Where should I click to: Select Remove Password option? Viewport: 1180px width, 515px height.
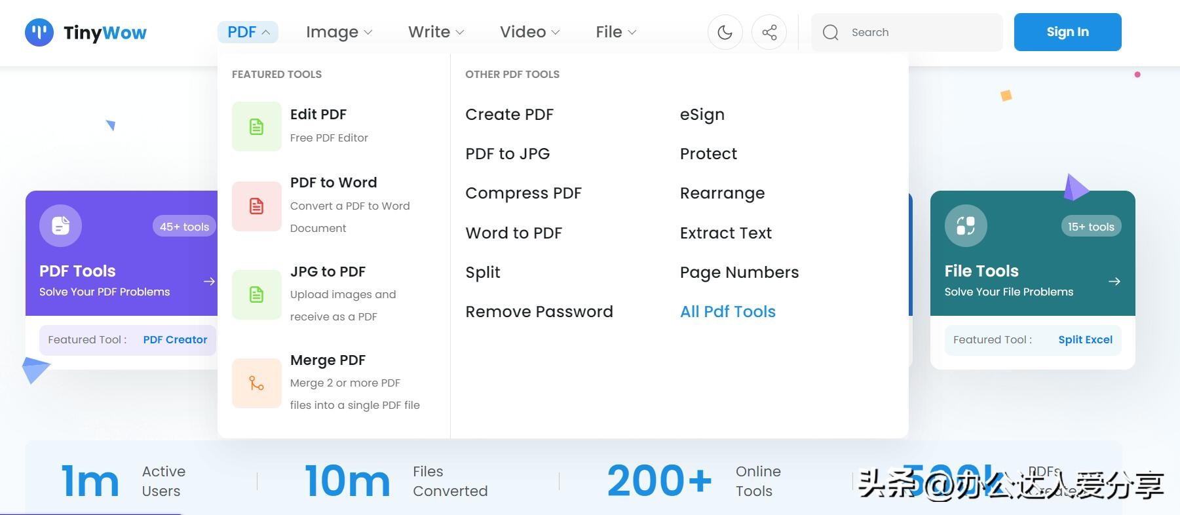click(x=539, y=312)
